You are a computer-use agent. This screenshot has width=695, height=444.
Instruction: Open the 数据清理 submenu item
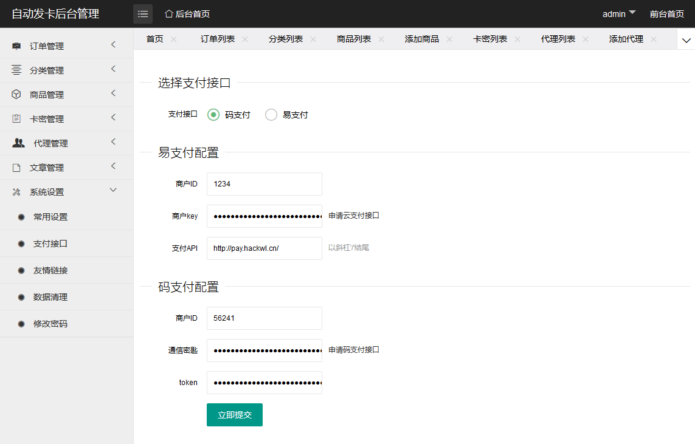[50, 297]
